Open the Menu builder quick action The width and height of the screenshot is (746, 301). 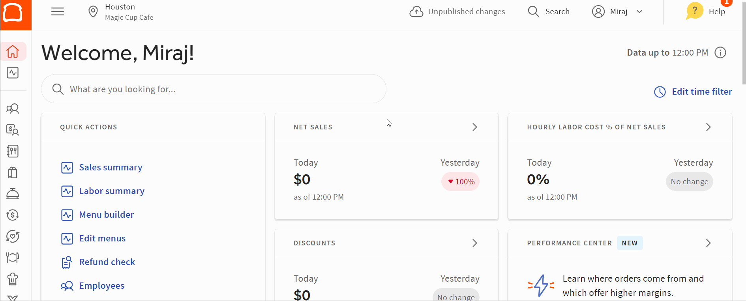click(106, 215)
